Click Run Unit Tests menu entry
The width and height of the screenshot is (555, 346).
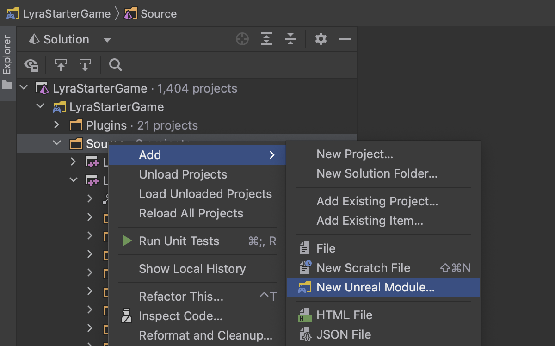pyautogui.click(x=179, y=241)
